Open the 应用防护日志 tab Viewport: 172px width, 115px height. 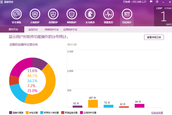pos(70,30)
